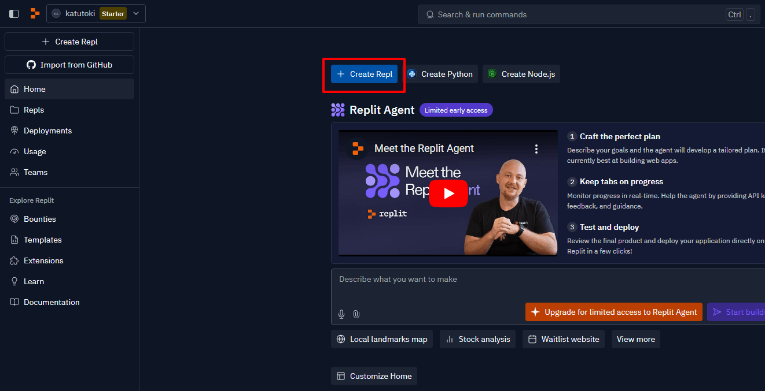Open Templates in the sidebar

point(69,240)
